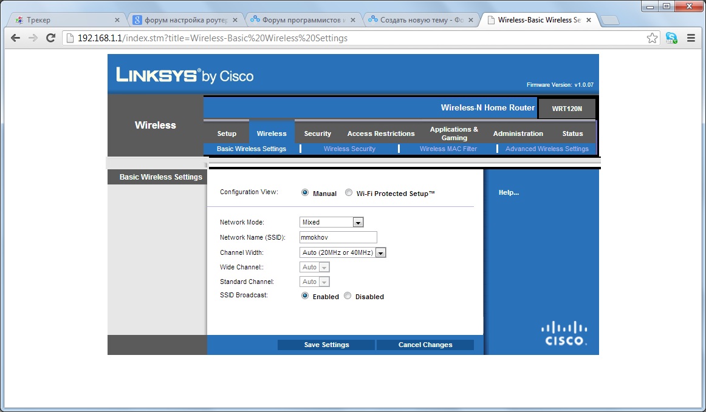Click the Configuration View: label
Screen dimensions: 706x412
(x=249, y=192)
